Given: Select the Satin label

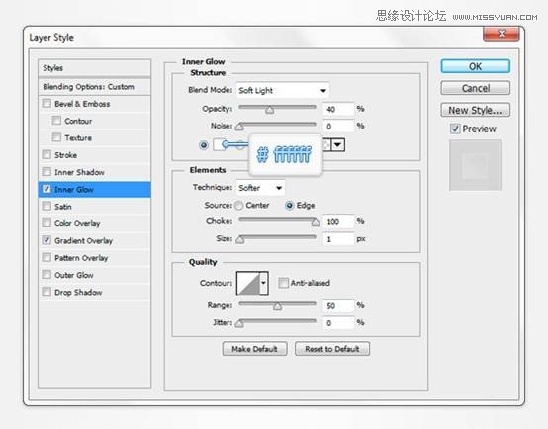Looking at the screenshot, I should 63,207.
